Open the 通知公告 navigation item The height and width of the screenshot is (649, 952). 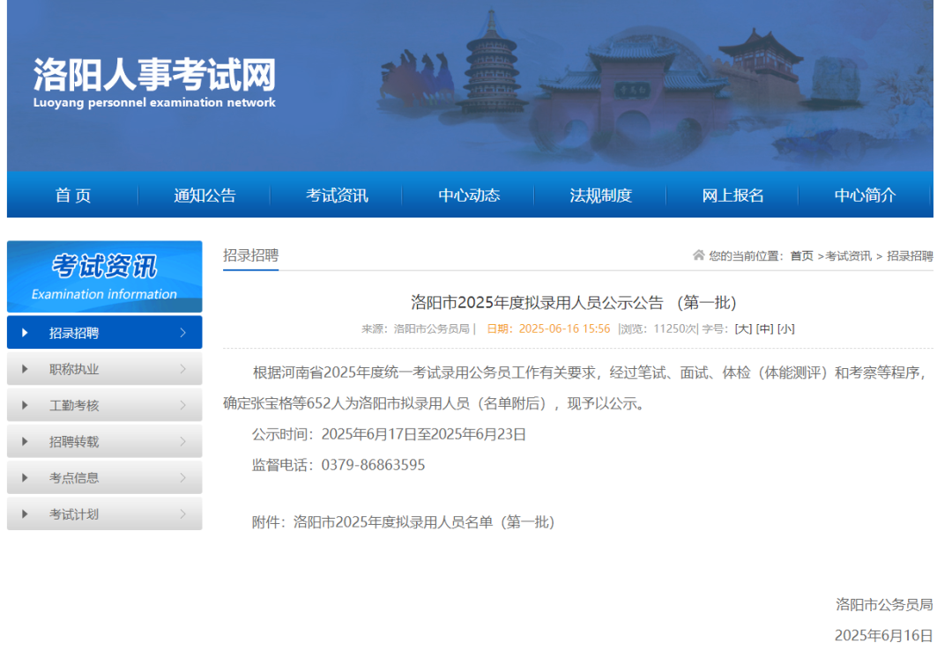205,195
